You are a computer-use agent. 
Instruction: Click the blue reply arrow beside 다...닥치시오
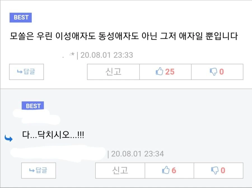coord(8,138)
